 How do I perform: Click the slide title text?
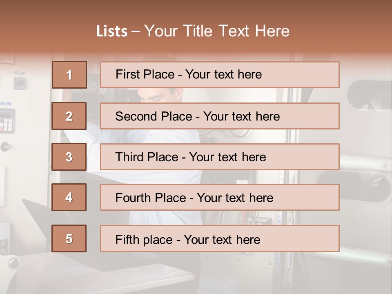193,31
